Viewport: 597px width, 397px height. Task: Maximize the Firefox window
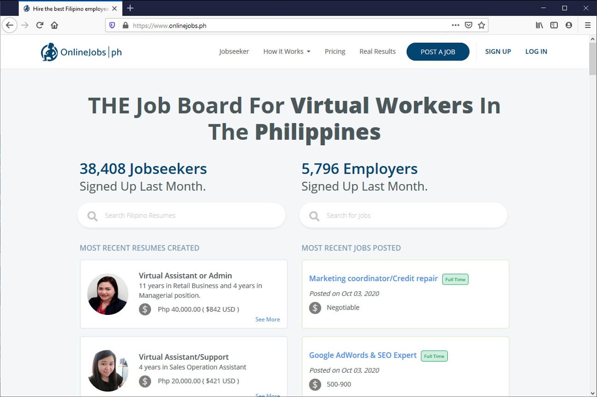565,8
